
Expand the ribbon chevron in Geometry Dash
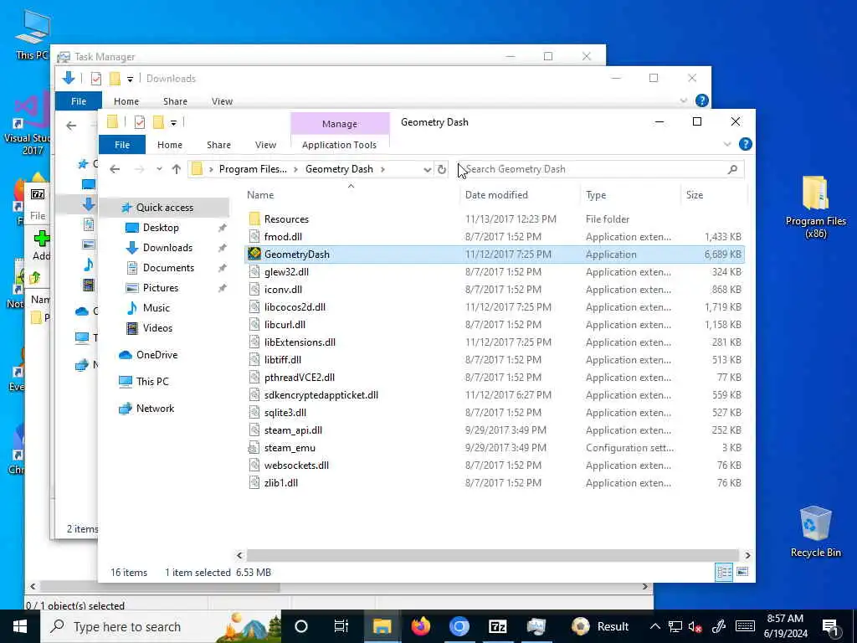click(727, 144)
